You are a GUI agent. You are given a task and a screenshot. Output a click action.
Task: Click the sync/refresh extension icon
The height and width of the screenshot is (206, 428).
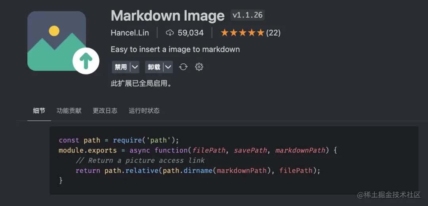183,67
